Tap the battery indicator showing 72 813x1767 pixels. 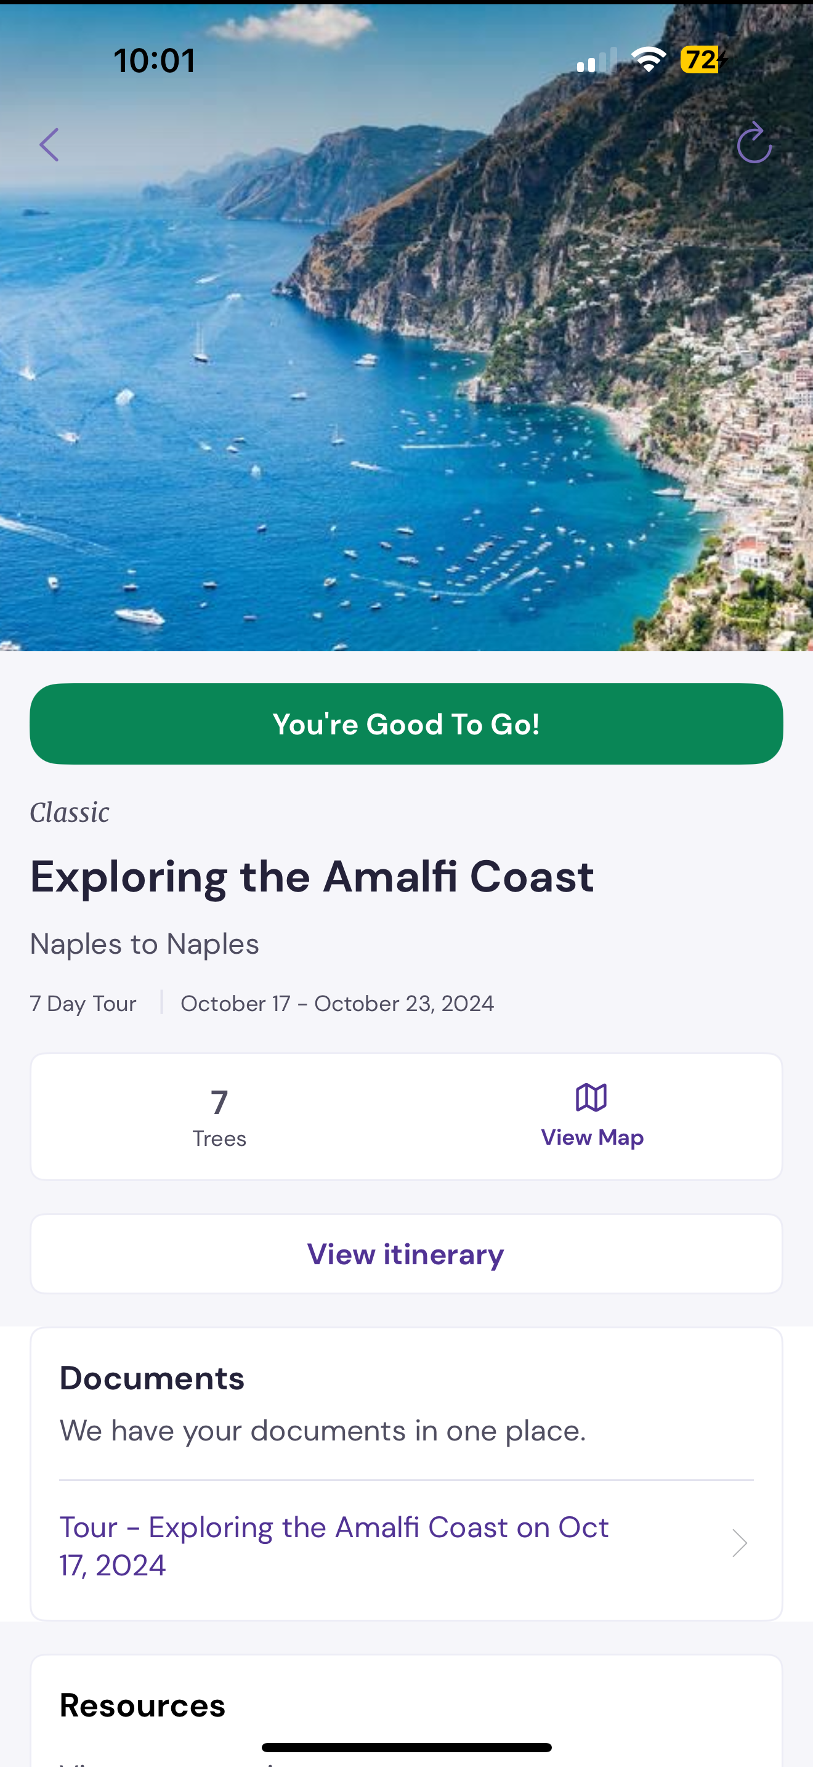point(703,60)
